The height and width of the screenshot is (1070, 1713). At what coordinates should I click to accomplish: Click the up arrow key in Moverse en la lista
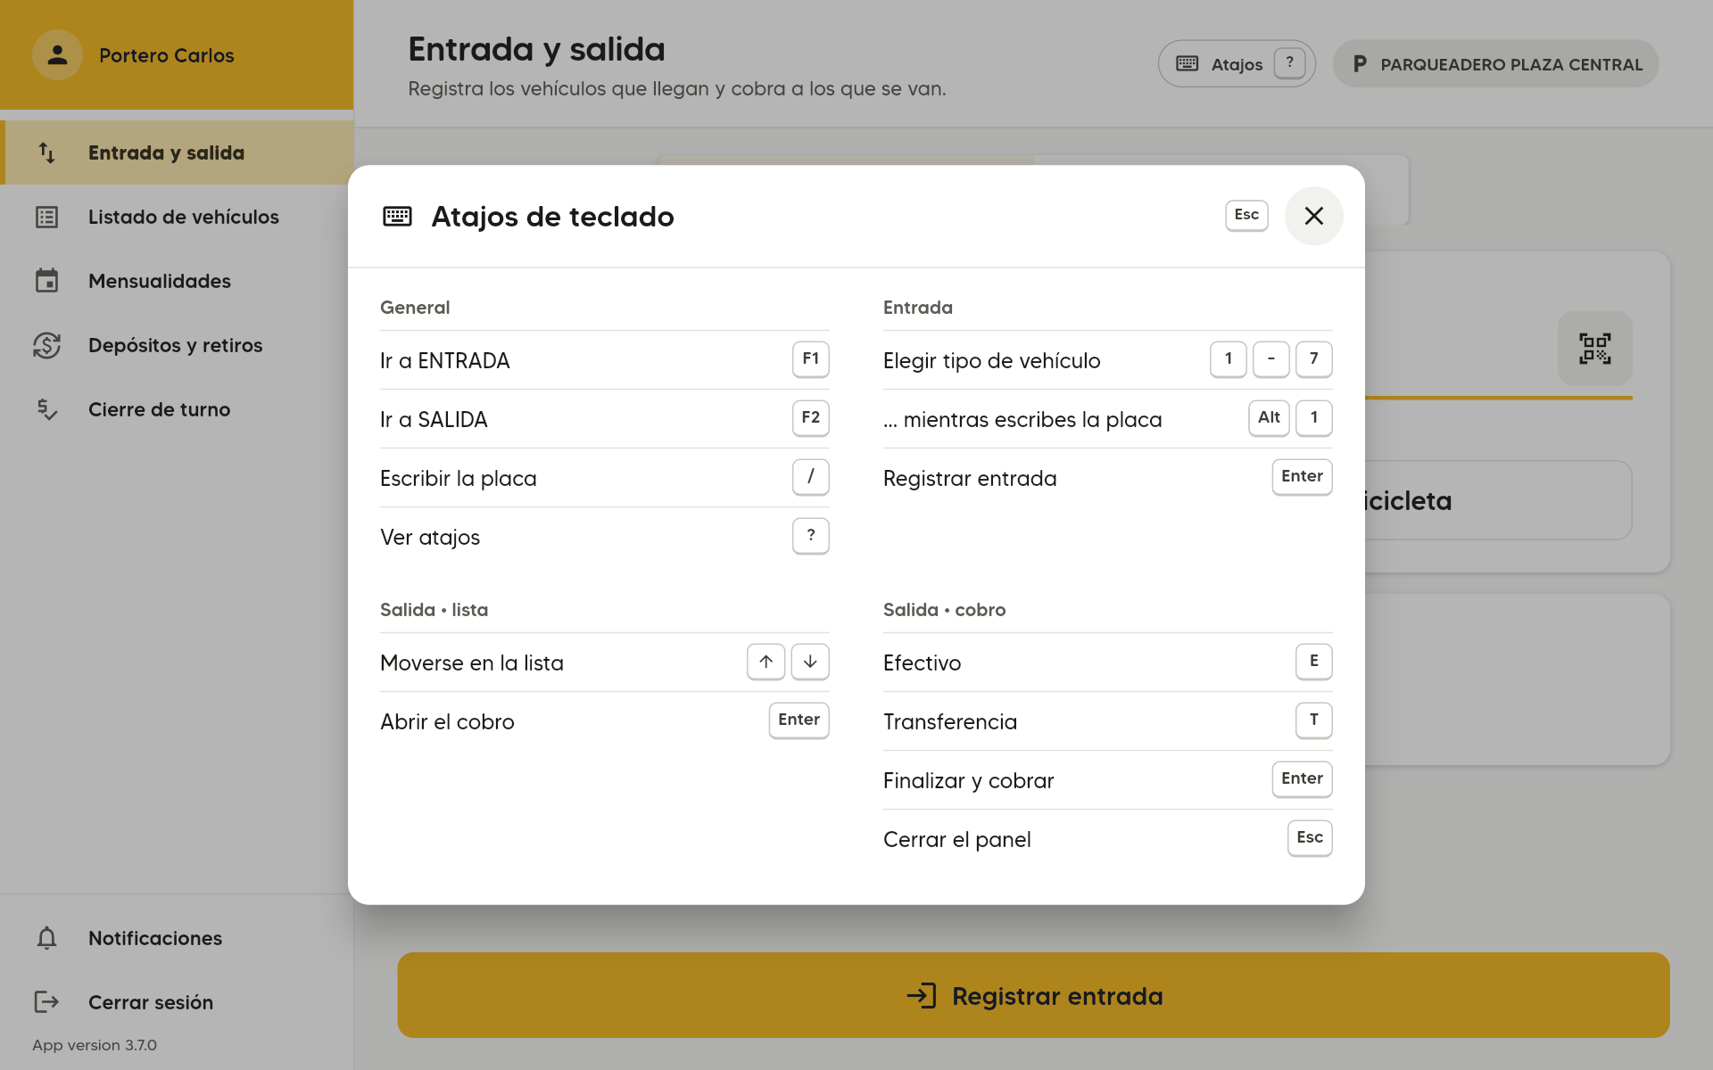tap(765, 662)
